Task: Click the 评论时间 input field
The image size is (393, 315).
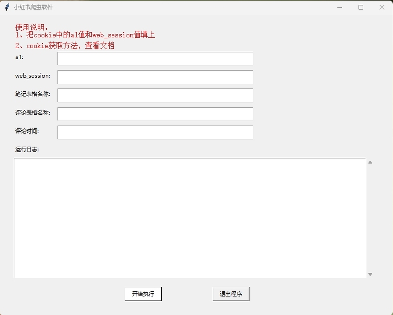Action: [155, 132]
